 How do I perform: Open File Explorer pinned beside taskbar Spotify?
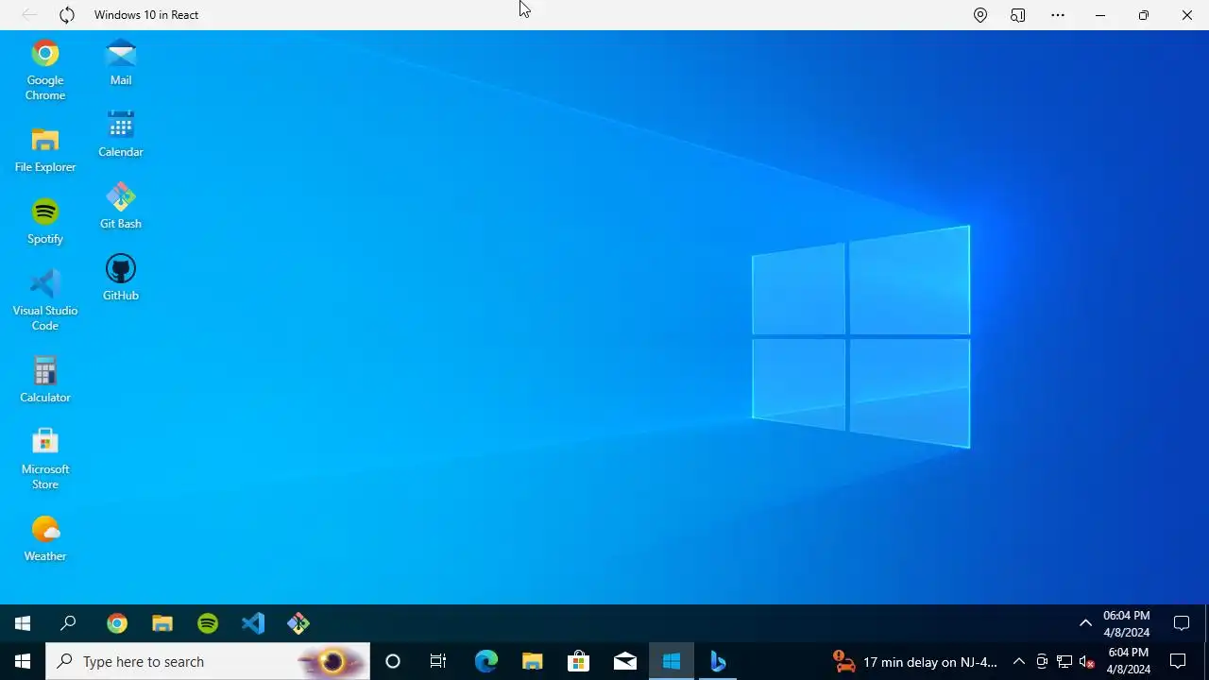pyautogui.click(x=162, y=623)
